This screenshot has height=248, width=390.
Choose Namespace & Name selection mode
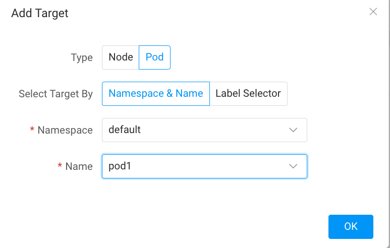coord(155,94)
